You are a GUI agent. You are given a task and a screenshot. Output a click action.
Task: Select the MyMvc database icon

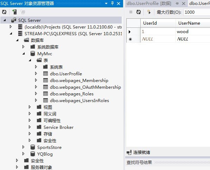click(33, 53)
